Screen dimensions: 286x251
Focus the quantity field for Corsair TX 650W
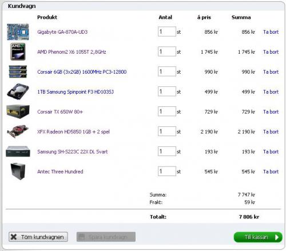tap(167, 111)
